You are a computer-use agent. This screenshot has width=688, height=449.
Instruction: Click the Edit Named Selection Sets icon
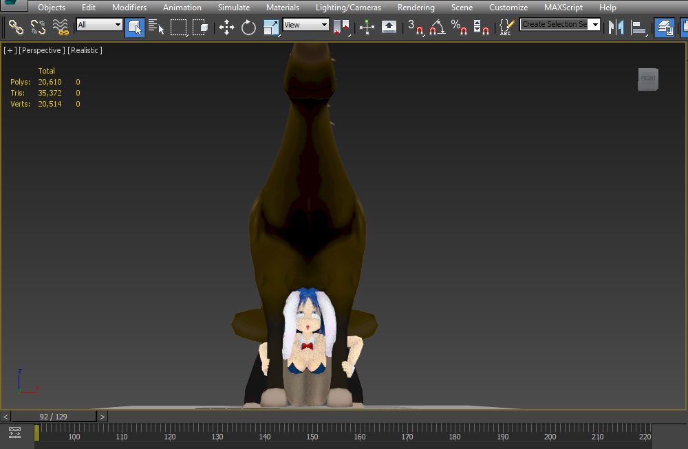click(x=506, y=28)
